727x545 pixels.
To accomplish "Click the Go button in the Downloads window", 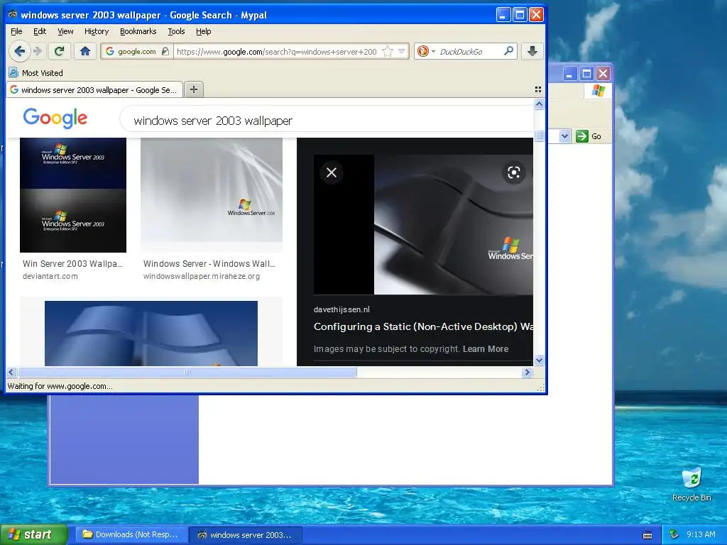I will (x=588, y=136).
